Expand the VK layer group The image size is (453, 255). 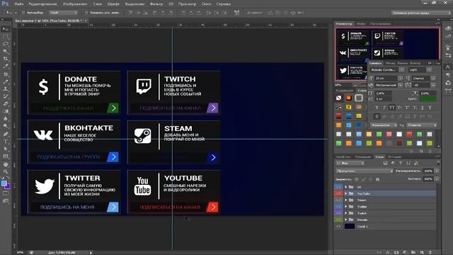pyautogui.click(x=346, y=187)
